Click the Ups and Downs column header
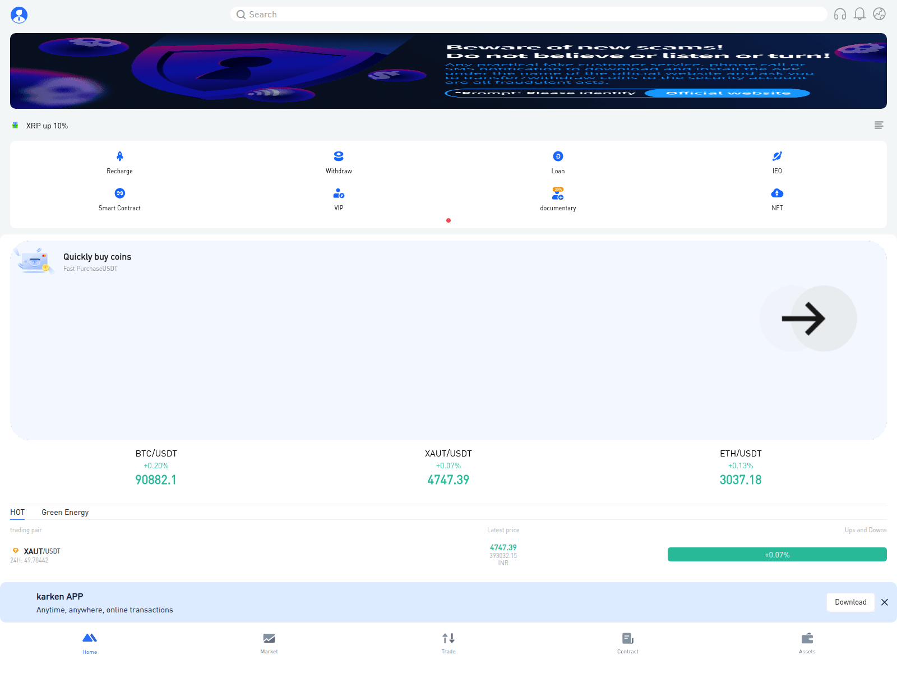Viewport: 897px width, 673px height. (866, 530)
